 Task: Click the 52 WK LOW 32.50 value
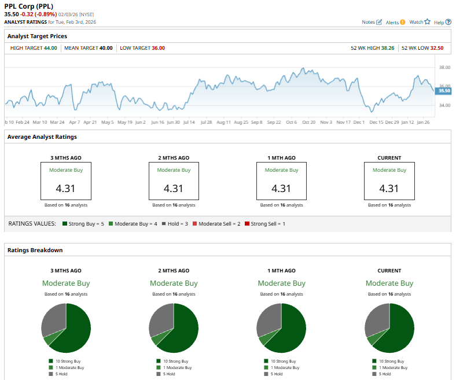[437, 48]
